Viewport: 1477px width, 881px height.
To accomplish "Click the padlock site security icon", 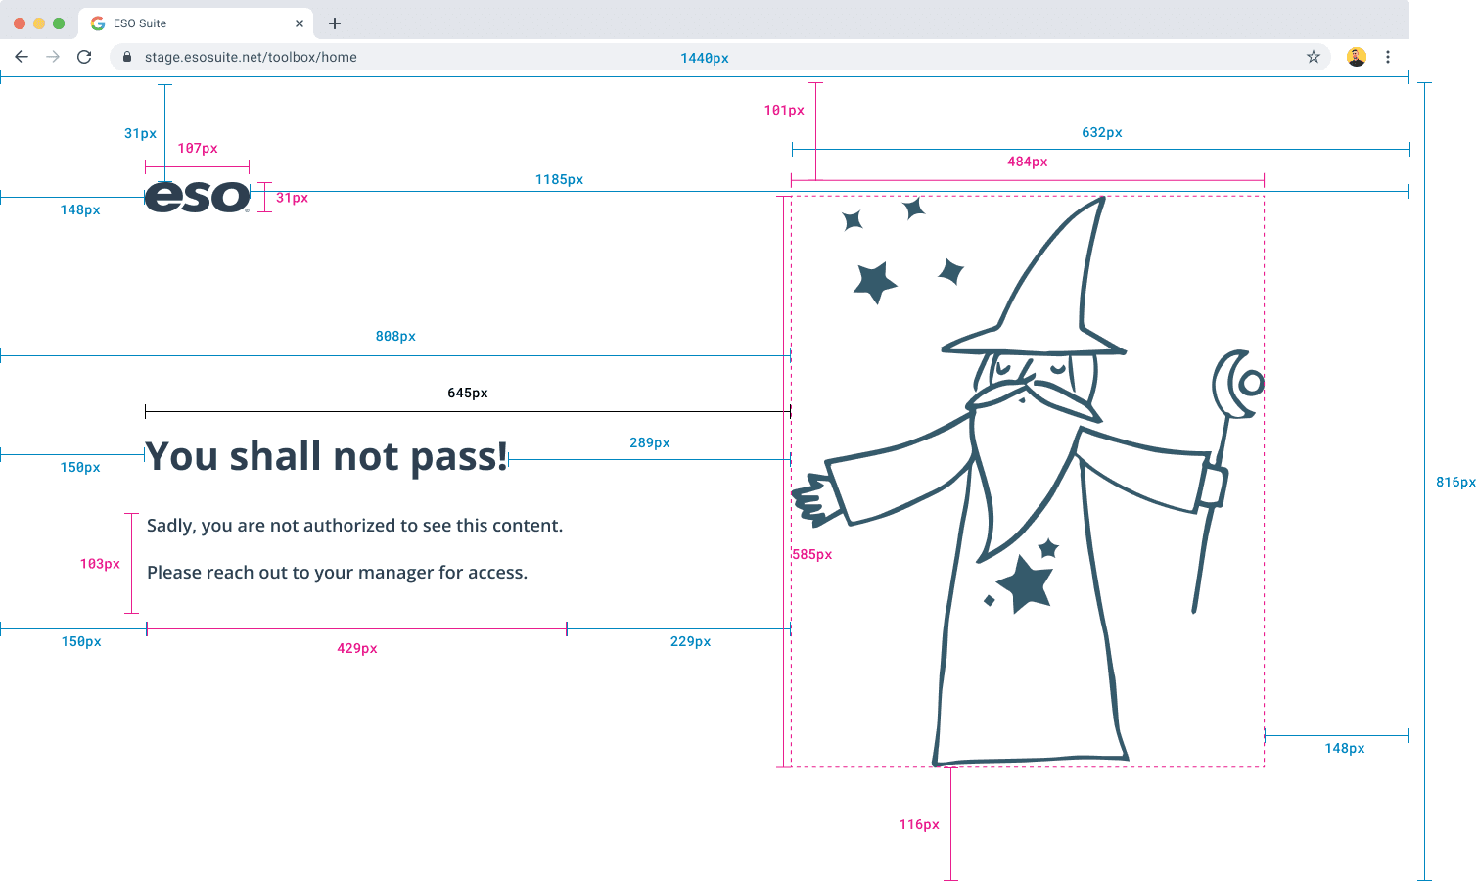I will [127, 57].
